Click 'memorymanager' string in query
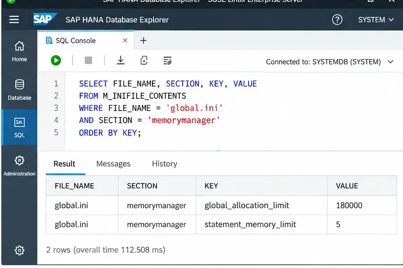This screenshot has width=403, height=268. [184, 120]
